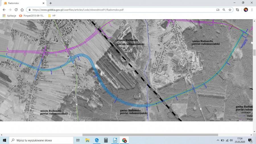The width and height of the screenshot is (256, 144).
Task: Reload the Radomsko PDF page
Action: coord(16,10)
